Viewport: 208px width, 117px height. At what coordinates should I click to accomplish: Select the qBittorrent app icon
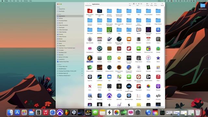pyautogui.click(x=119, y=96)
